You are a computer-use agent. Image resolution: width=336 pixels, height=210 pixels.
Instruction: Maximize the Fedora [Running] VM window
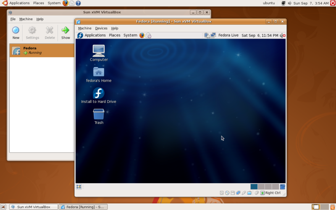point(276,21)
